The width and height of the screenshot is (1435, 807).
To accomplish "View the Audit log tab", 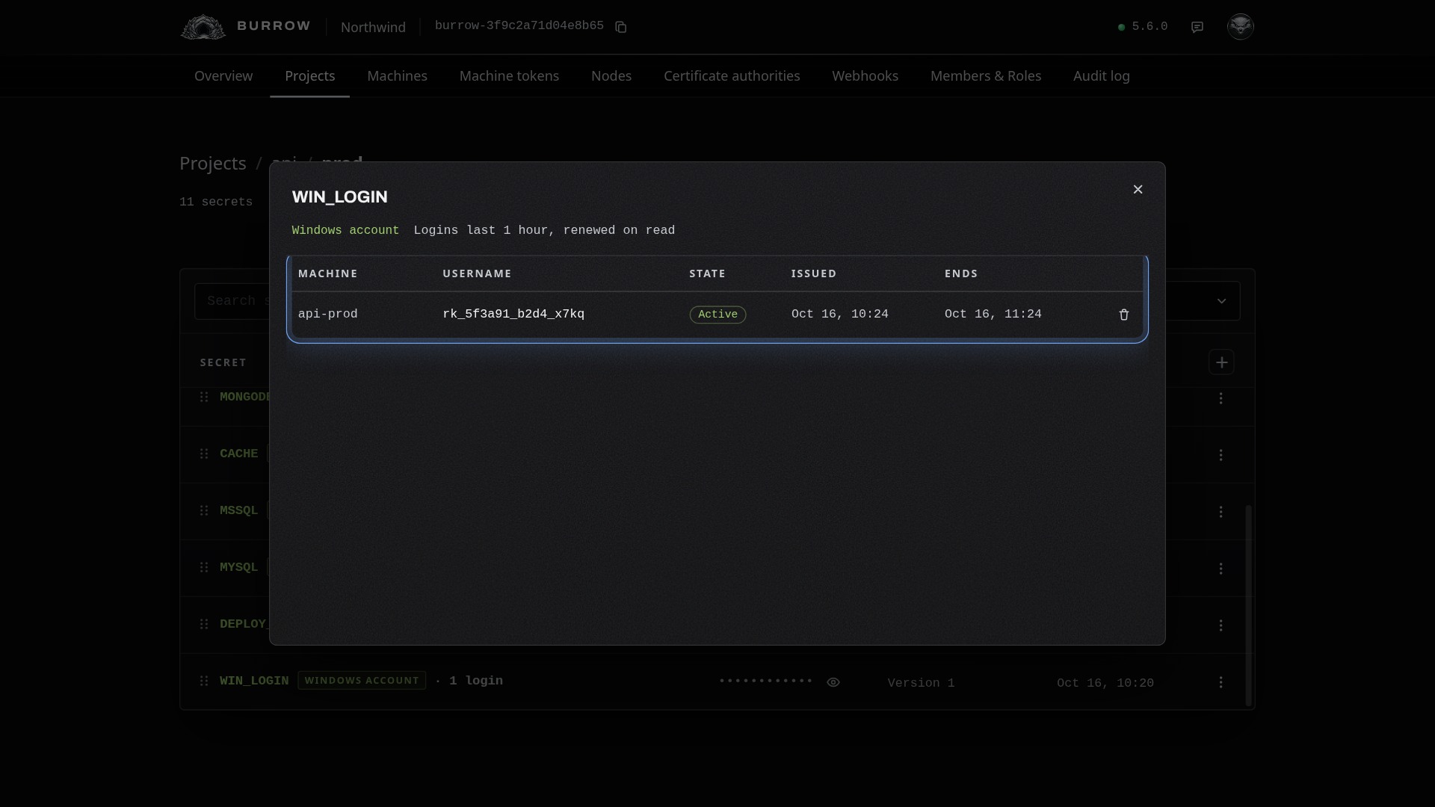I will click(1101, 76).
